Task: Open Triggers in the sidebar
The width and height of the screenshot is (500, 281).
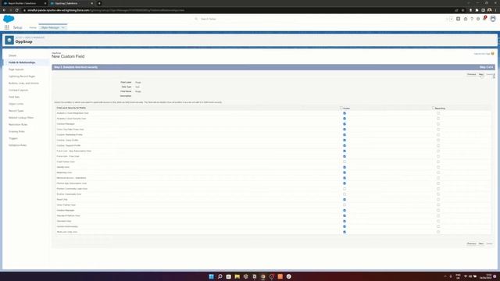Action: [x=13, y=138]
